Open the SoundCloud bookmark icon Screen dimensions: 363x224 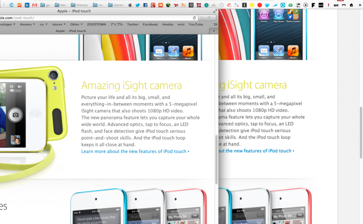point(161,5)
